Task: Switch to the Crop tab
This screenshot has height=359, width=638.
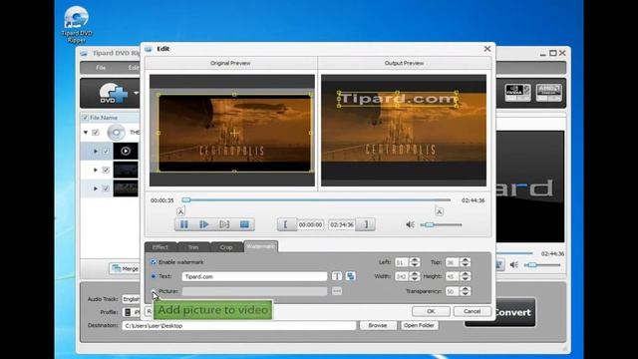Action: tap(226, 247)
